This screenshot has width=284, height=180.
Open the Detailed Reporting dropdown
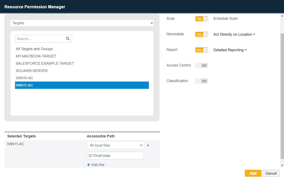pos(230,50)
